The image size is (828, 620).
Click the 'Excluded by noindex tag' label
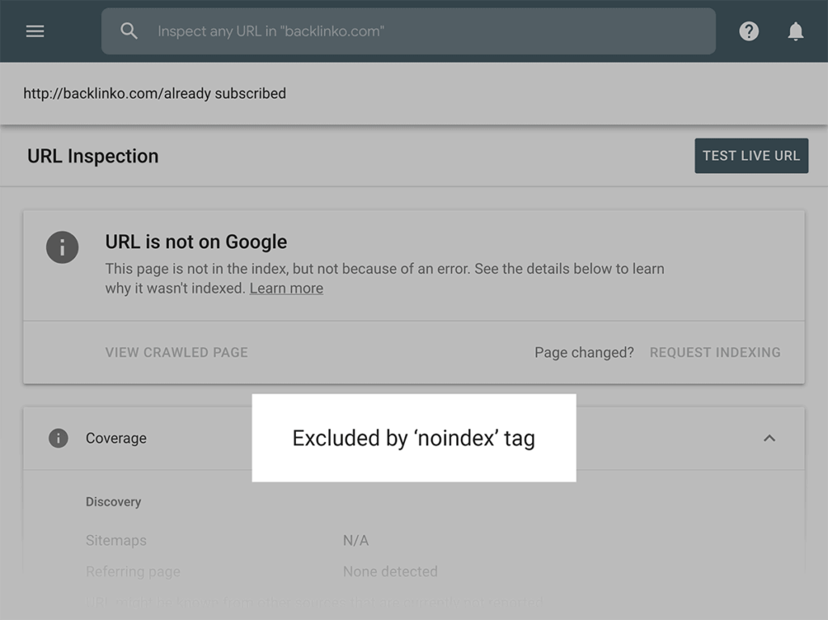(x=413, y=438)
